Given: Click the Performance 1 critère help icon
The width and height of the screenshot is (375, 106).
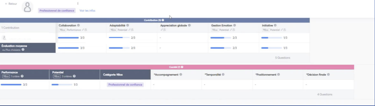Looking at the screenshot, I should [22, 76].
